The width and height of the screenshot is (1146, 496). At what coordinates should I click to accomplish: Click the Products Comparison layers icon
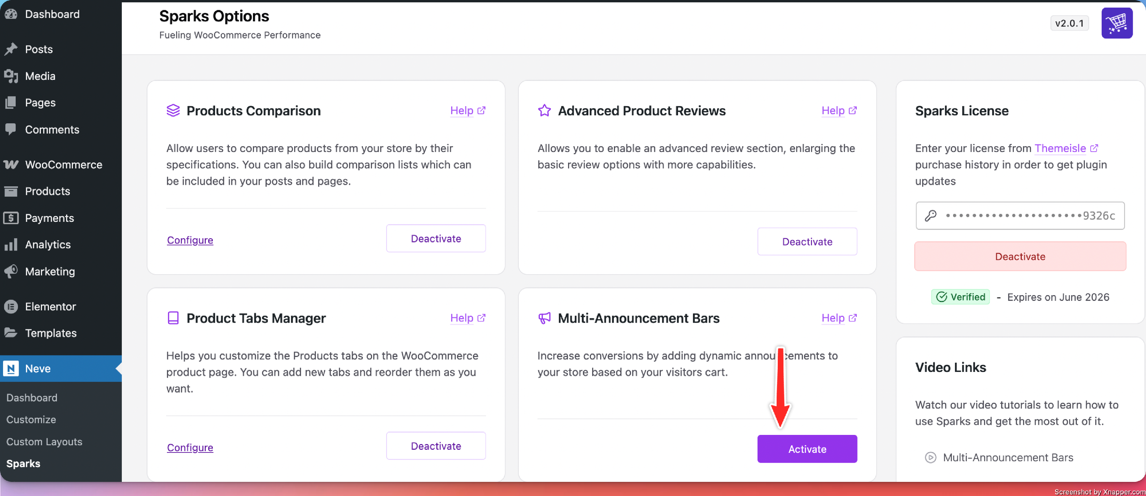coord(173,110)
